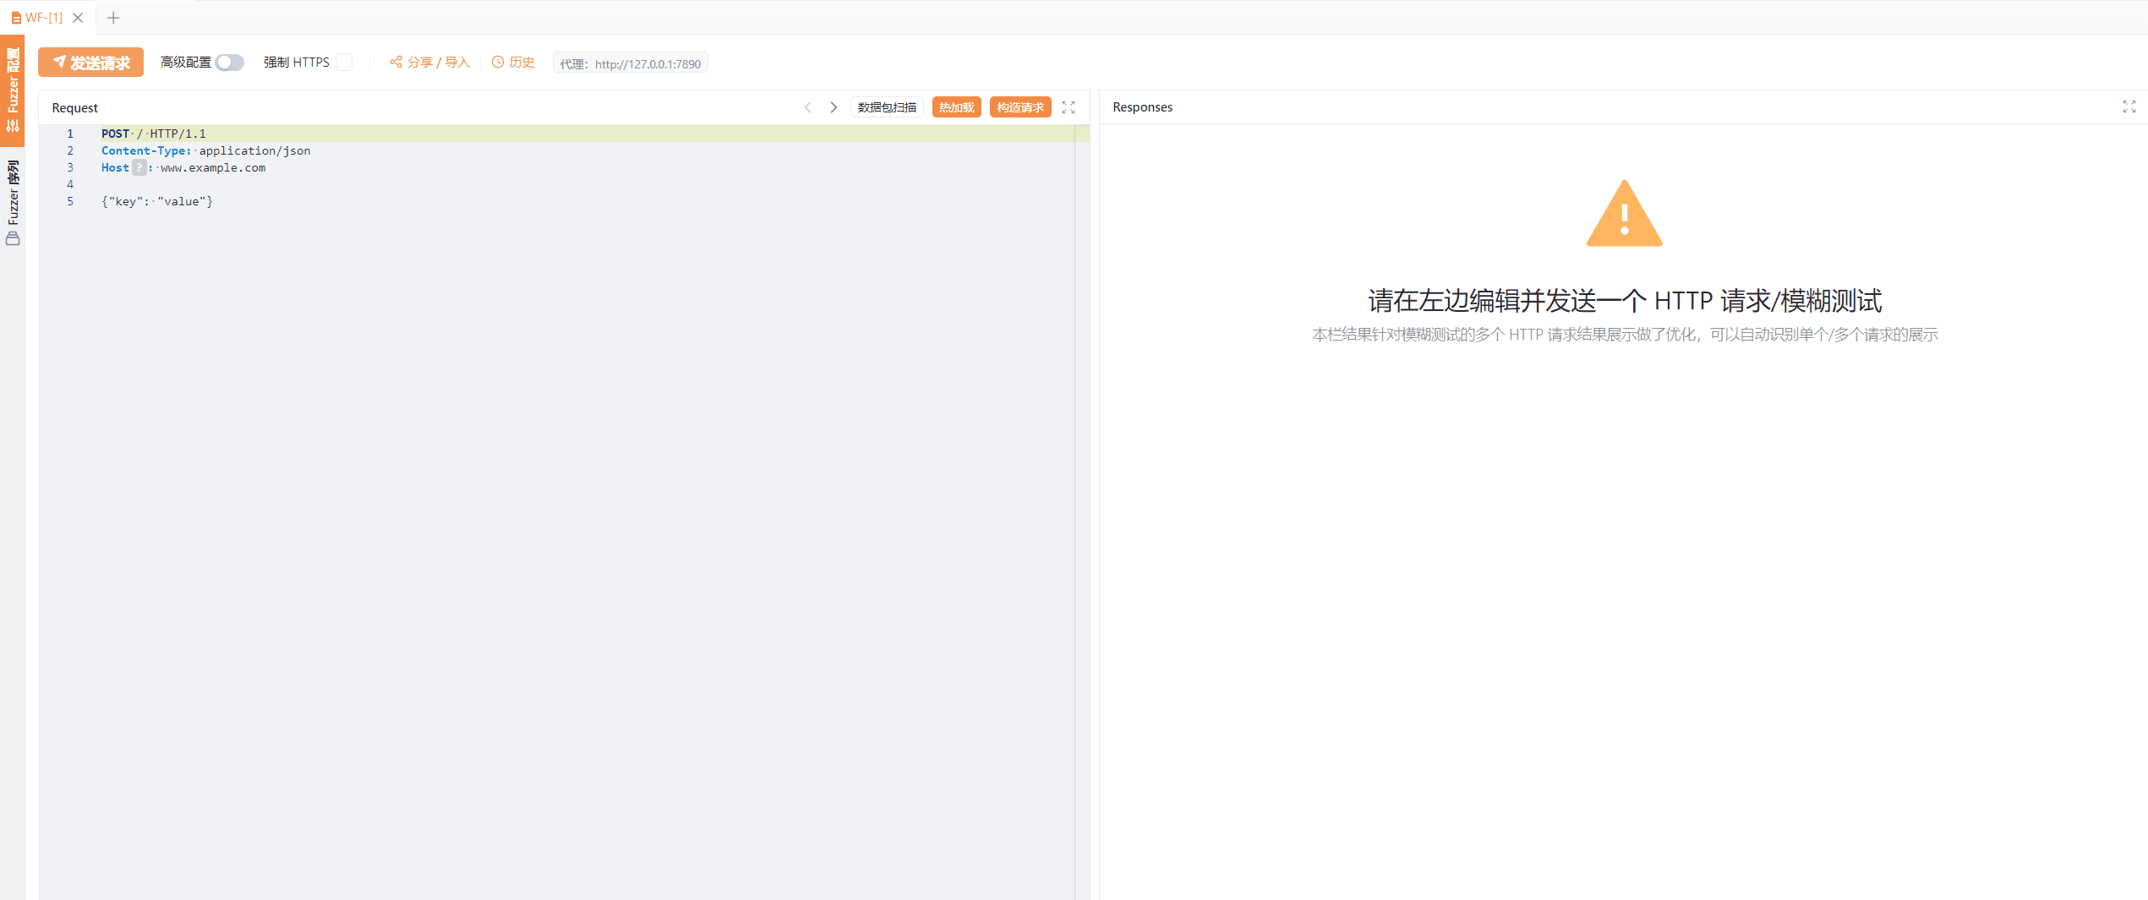This screenshot has width=2148, height=900.
Task: Click the question mark badge beside Host
Action: [x=139, y=167]
